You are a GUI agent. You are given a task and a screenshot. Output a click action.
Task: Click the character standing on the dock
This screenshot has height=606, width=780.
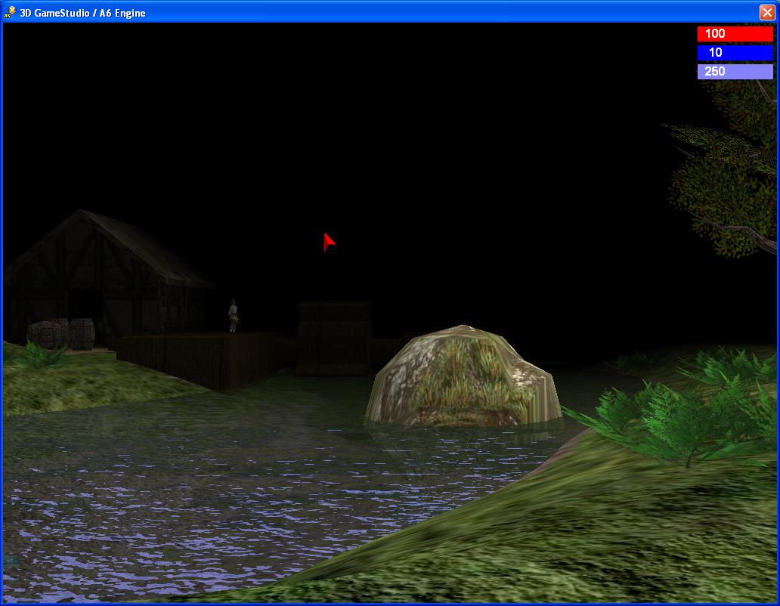coord(233,316)
